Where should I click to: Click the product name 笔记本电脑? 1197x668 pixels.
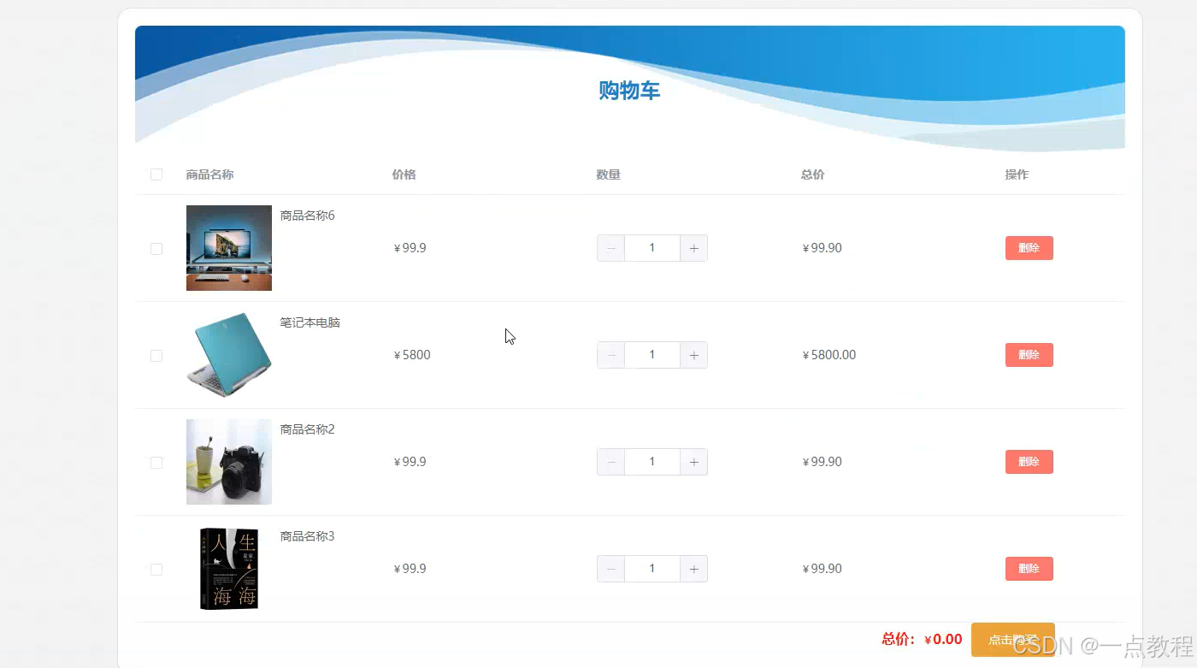click(x=310, y=322)
